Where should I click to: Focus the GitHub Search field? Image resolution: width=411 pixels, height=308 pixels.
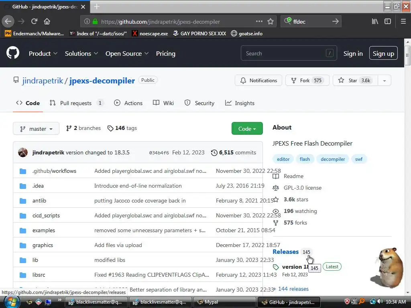point(289,53)
